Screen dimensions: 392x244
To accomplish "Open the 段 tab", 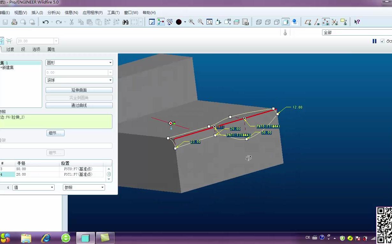I will click(x=23, y=49).
